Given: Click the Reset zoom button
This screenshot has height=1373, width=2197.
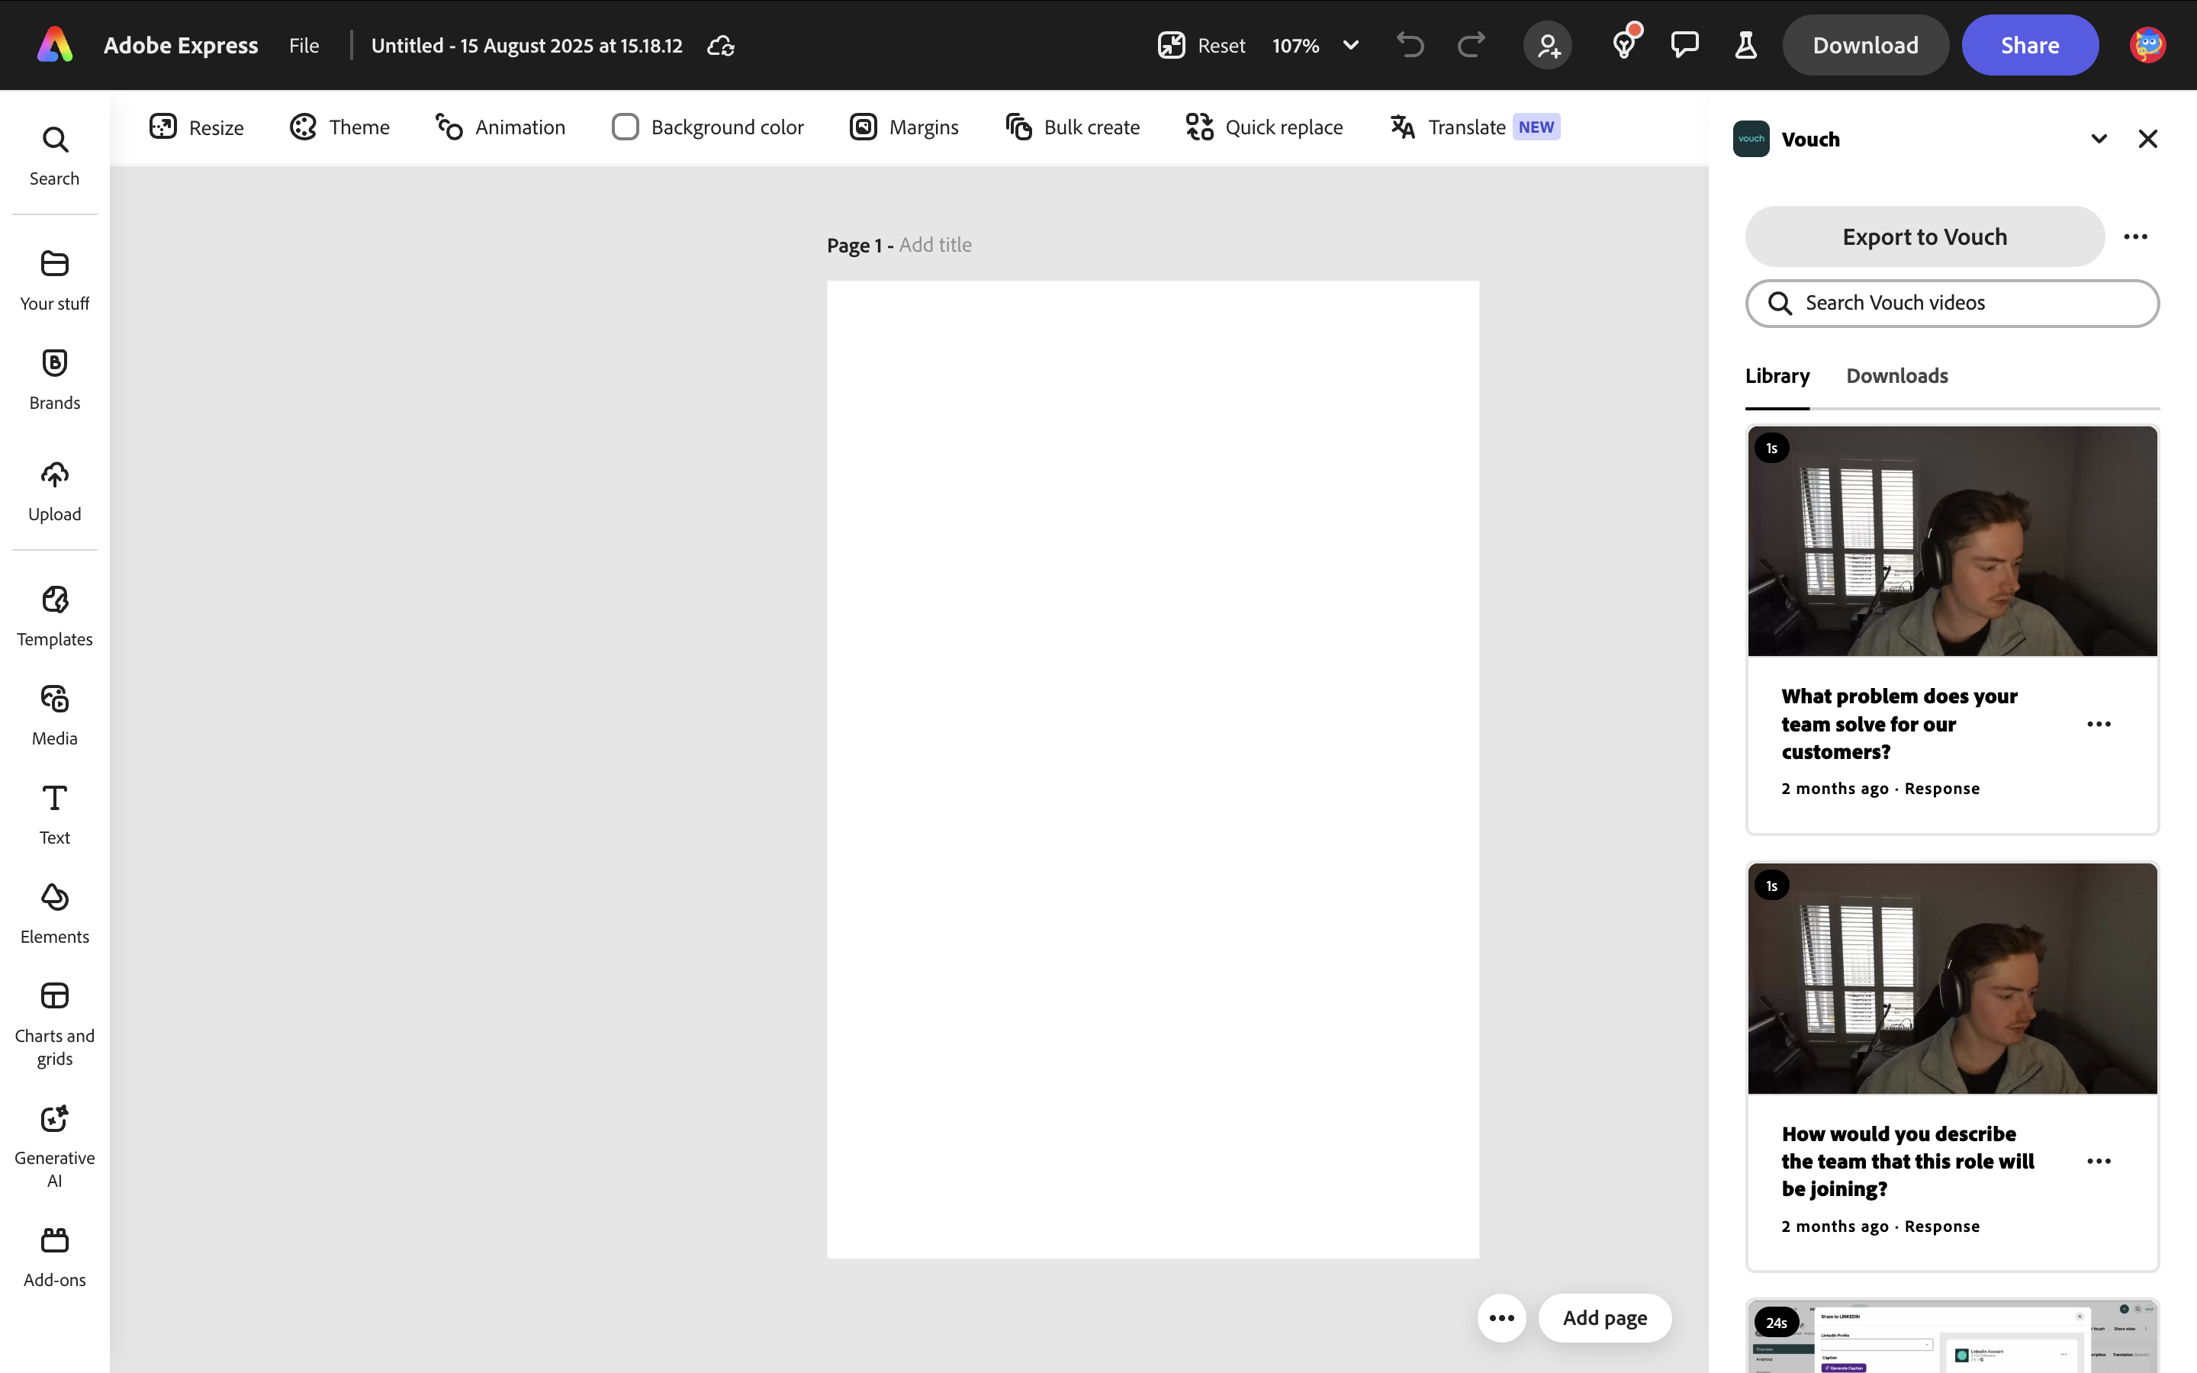Looking at the screenshot, I should click(1202, 46).
